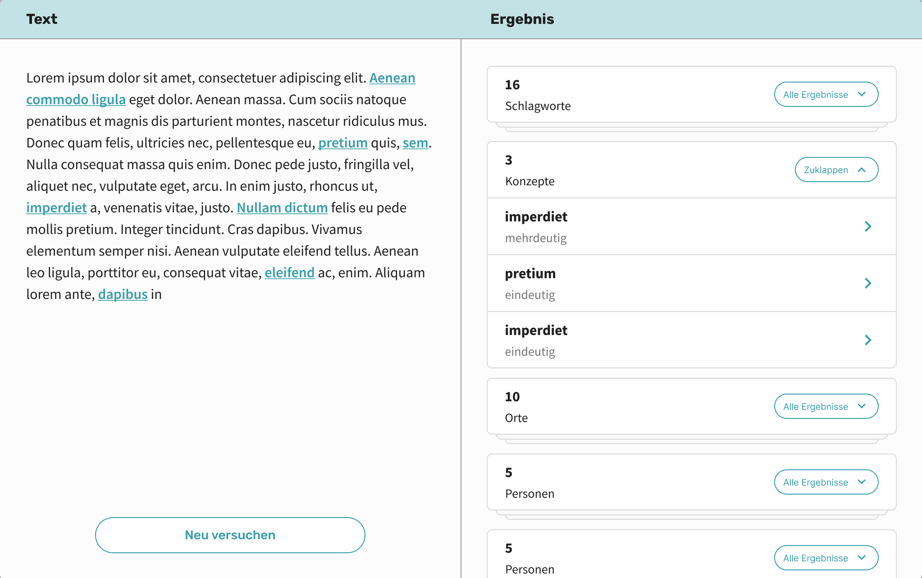Click the 'sem' highlighted keyword
This screenshot has height=578, width=922.
[415, 143]
